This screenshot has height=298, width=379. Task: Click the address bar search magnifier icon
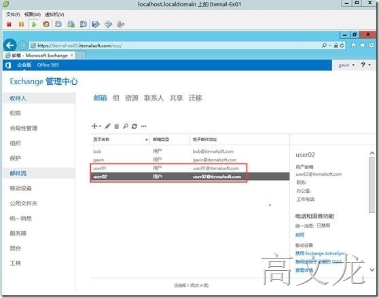click(324, 45)
